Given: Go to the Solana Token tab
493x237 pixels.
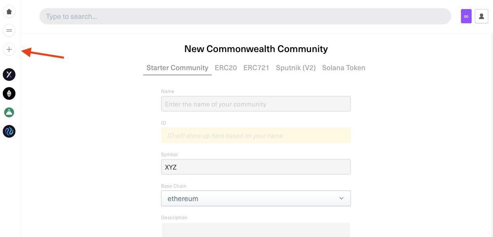Looking at the screenshot, I should [x=343, y=68].
